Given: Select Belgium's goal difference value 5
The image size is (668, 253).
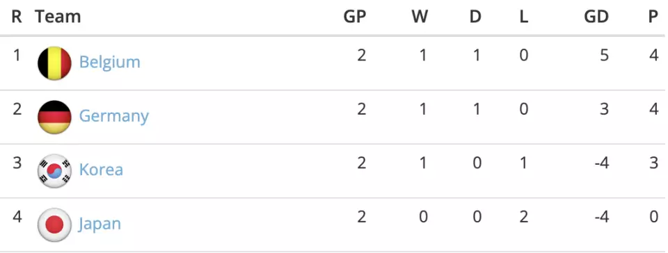Looking at the screenshot, I should 604,56.
